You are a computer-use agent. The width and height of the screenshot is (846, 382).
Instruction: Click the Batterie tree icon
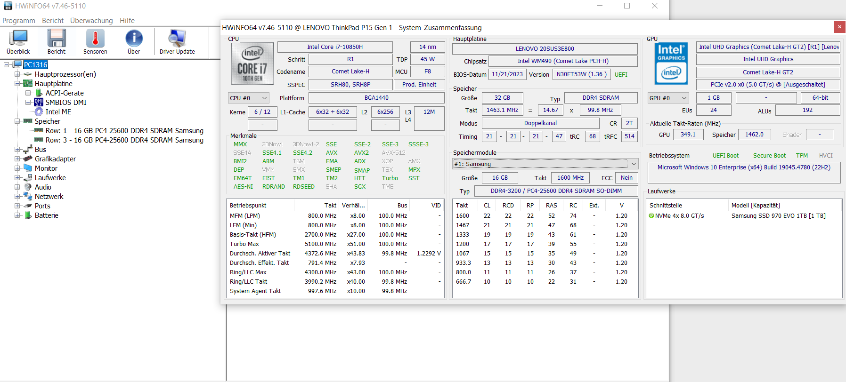coord(28,215)
